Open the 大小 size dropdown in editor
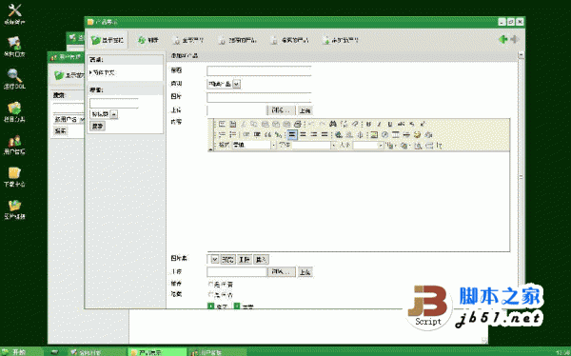The width and height of the screenshot is (571, 356). (367, 145)
